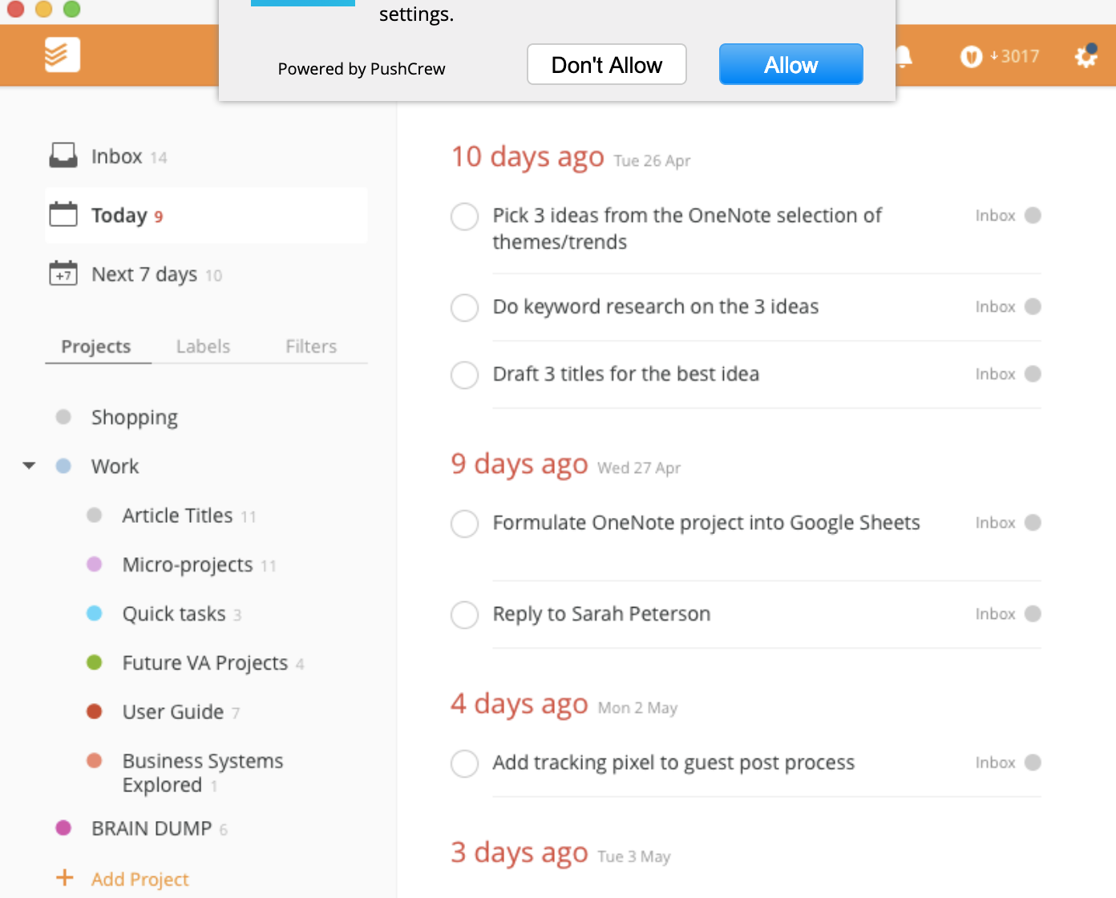The image size is (1116, 898).
Task: Collapse the Work project tree
Action: coord(30,466)
